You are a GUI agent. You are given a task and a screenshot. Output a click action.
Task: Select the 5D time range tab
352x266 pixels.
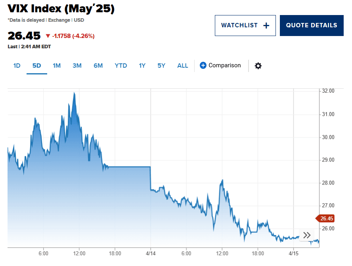click(x=37, y=66)
